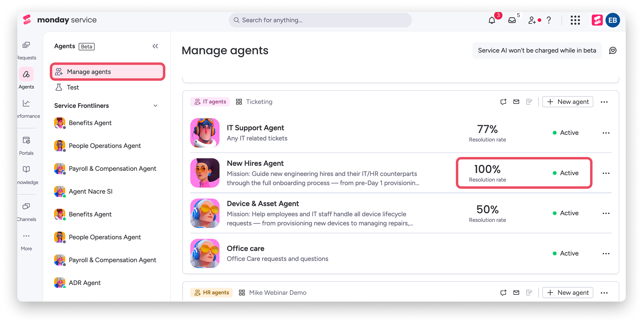Click the 77% resolution rate value
643x324 pixels.
(487, 129)
